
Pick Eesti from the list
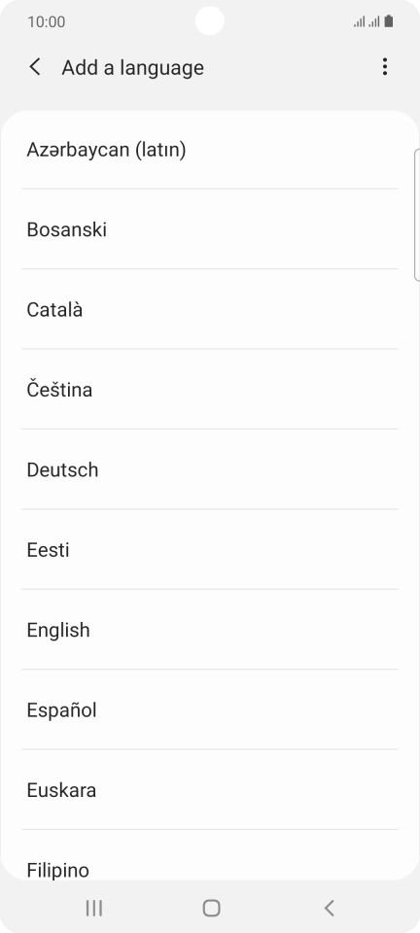(x=210, y=550)
